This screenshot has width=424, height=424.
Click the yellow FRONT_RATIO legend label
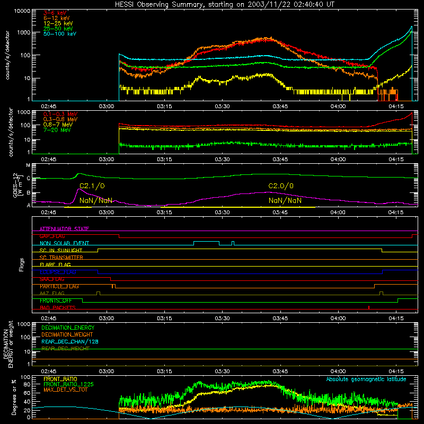[60, 379]
